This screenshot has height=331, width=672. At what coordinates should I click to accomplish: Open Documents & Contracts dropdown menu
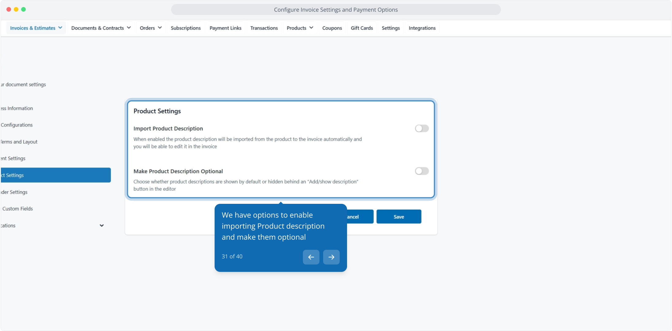click(101, 28)
